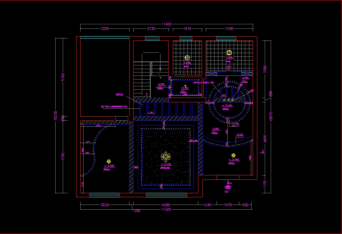Select the magenta cross marker beside the 4840 dimension

[x=262, y=152]
